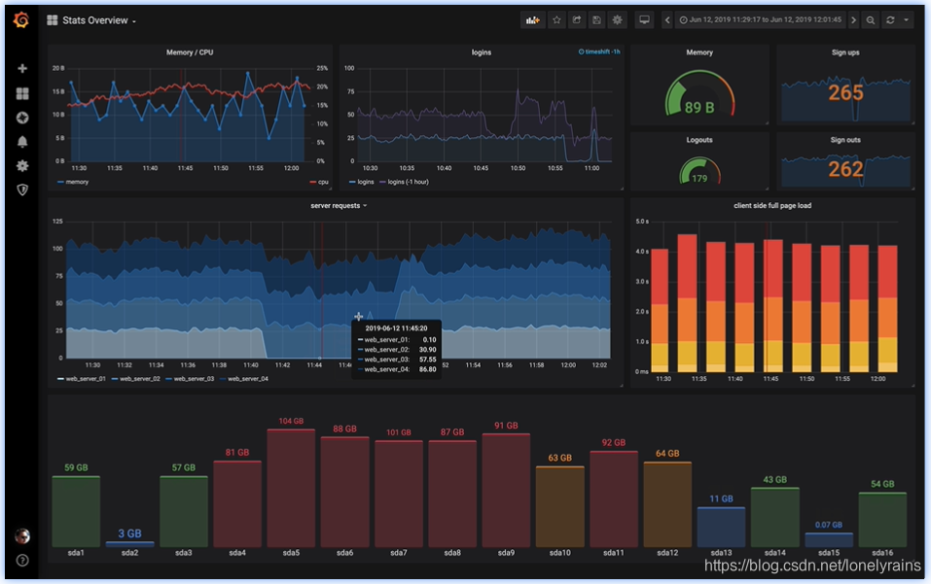Refresh the dashboard
The width and height of the screenshot is (931, 584).
(890, 20)
